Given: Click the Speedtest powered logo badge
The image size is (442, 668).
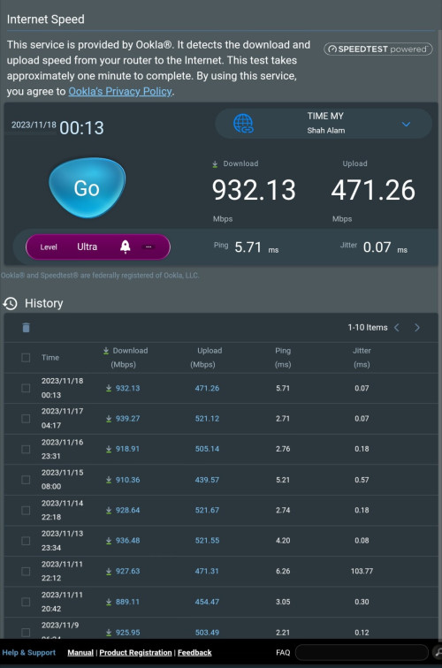Looking at the screenshot, I should [x=378, y=49].
